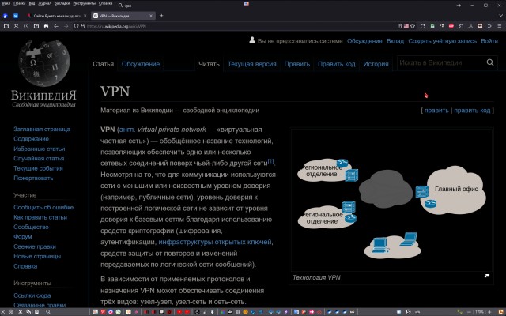Open the reader view icon in address bar
Viewport: 506px width, 316px height.
[x=399, y=26]
